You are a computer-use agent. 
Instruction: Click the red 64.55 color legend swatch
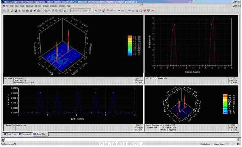pyautogui.click(x=130, y=37)
